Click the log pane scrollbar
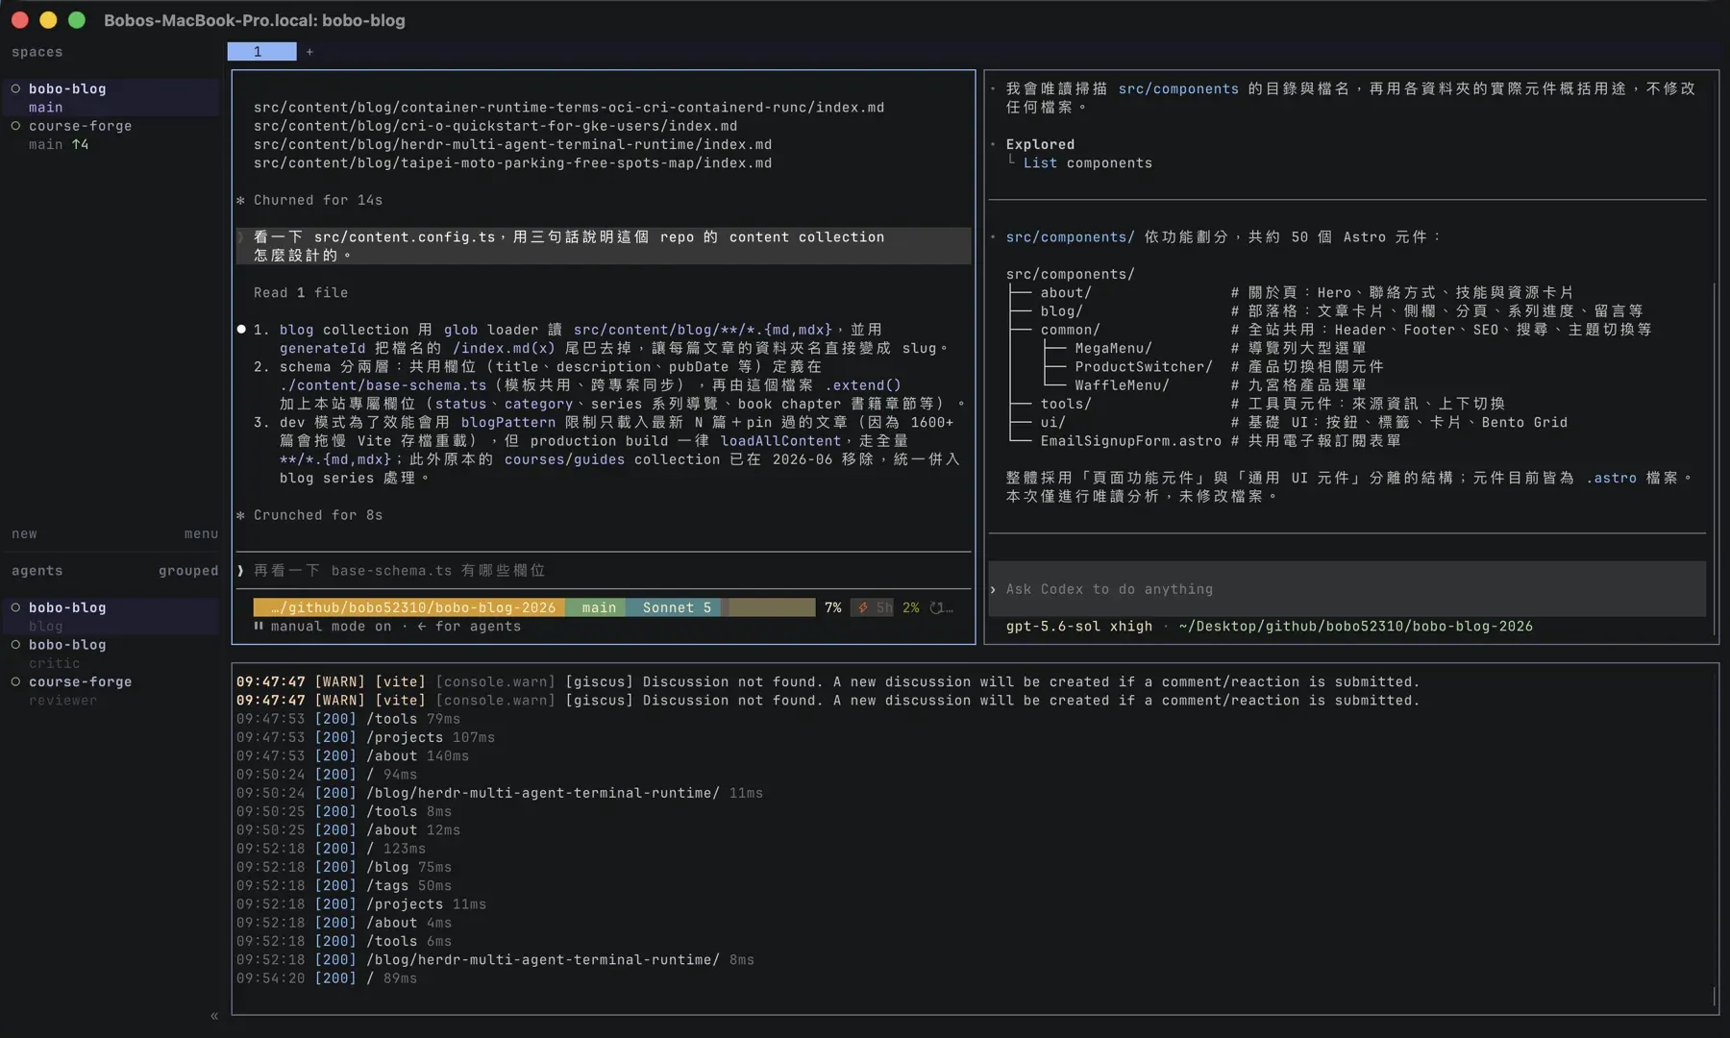Viewport: 1730px width, 1038px height. pos(1714,997)
